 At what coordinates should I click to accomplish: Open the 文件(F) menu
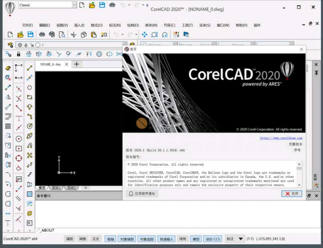pos(27,25)
